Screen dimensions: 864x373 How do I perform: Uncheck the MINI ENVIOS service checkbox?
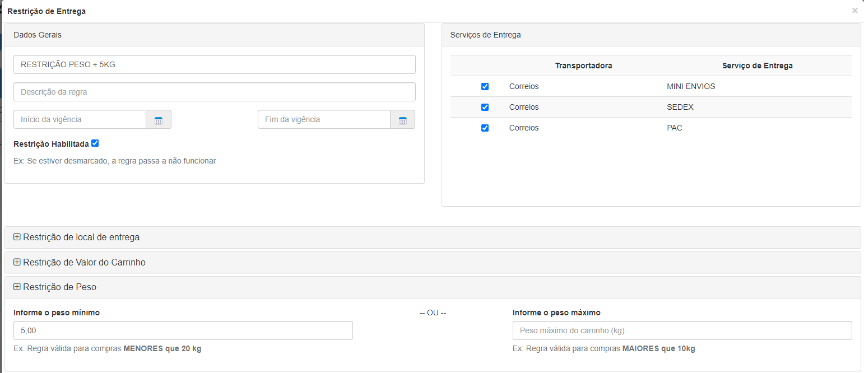[x=485, y=87]
